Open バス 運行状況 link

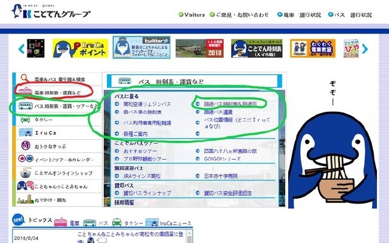pos(350,15)
